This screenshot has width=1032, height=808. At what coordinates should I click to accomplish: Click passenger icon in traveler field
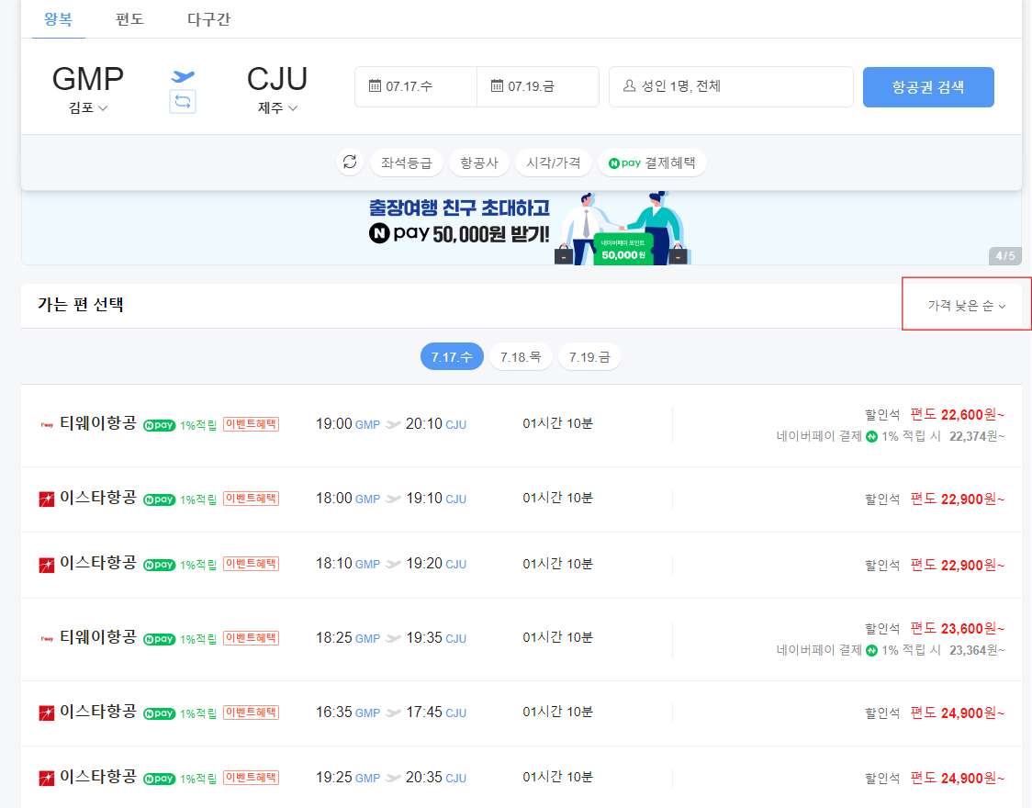pyautogui.click(x=629, y=85)
